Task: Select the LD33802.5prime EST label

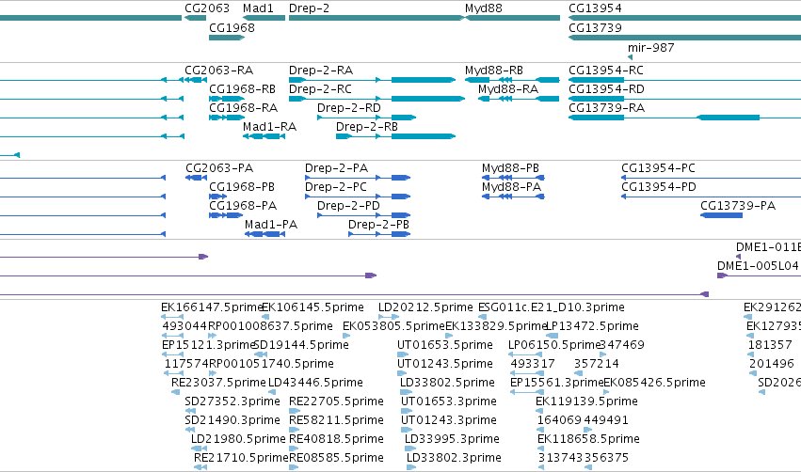Action: [447, 383]
